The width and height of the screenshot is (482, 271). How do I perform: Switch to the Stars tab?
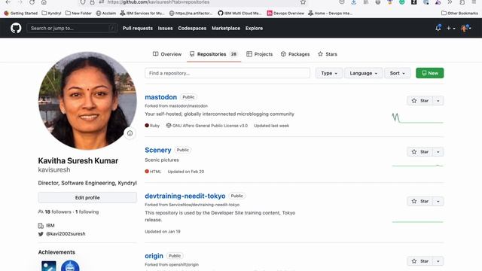[x=328, y=54]
